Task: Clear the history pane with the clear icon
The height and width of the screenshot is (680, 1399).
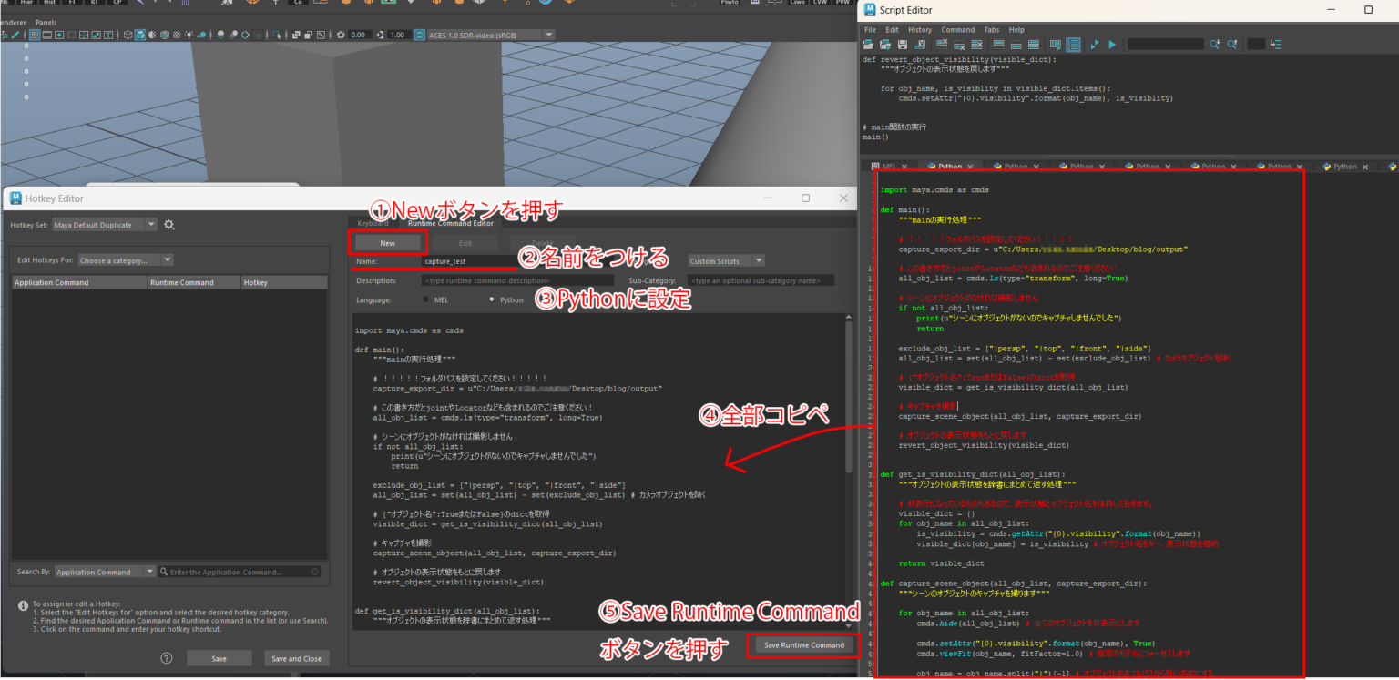Action: point(942,44)
